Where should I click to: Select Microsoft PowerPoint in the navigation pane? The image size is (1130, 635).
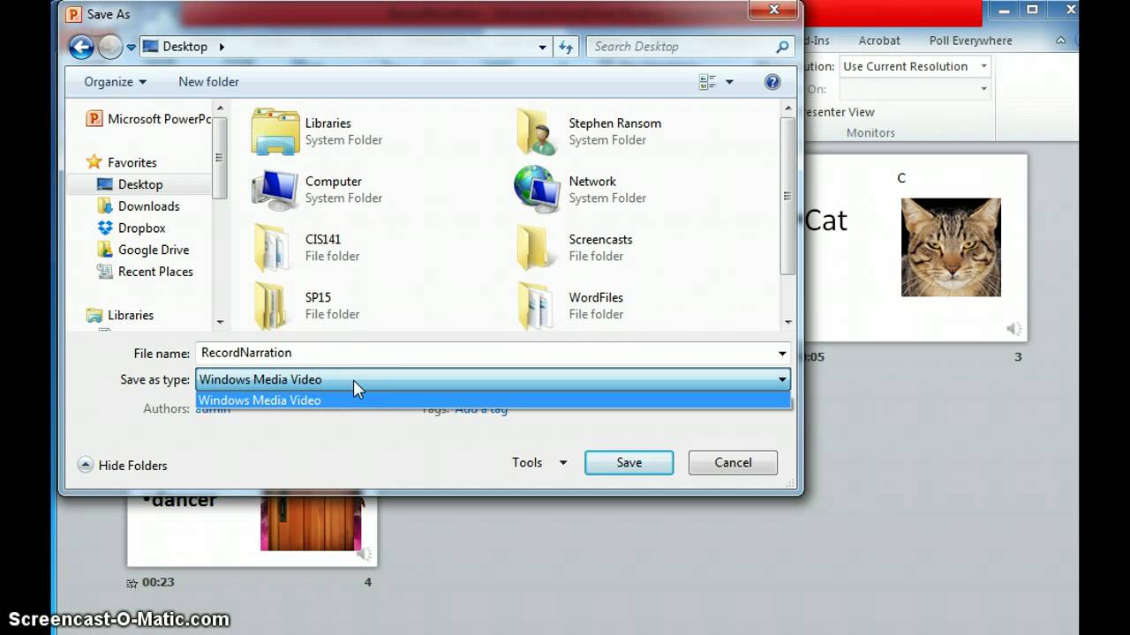point(148,118)
